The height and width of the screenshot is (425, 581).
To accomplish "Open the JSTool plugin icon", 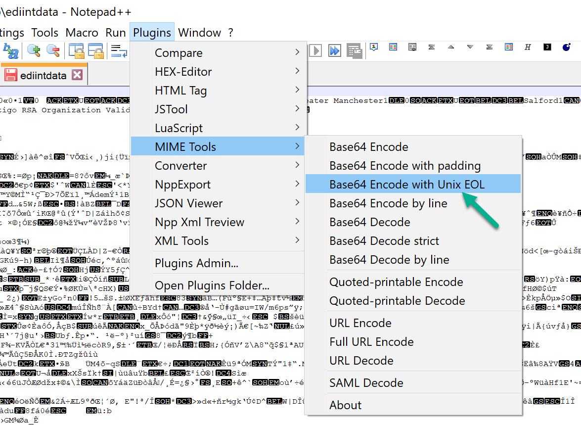I will pos(546,47).
